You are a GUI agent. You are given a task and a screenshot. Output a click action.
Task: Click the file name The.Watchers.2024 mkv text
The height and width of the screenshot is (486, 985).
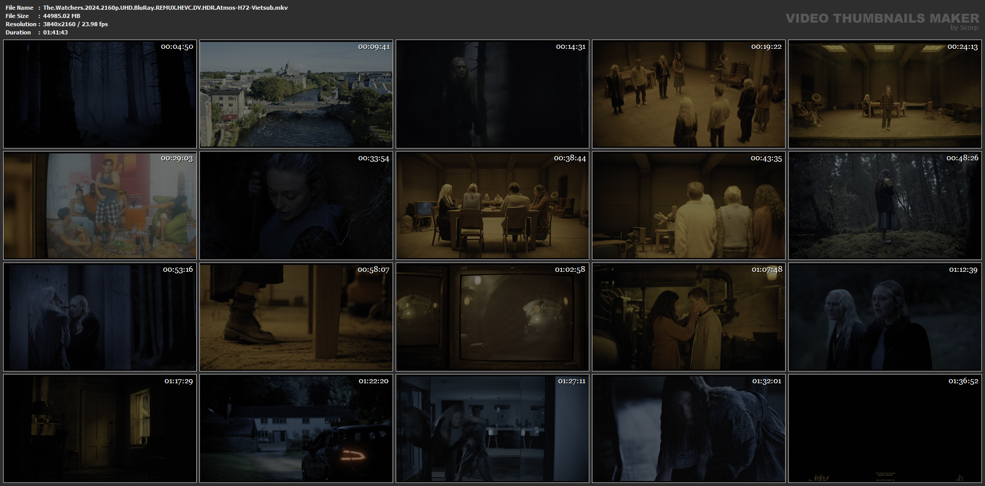(165, 8)
